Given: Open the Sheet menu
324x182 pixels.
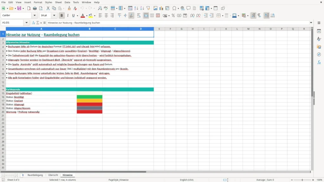Looking at the screenshot, I should tap(58, 2).
